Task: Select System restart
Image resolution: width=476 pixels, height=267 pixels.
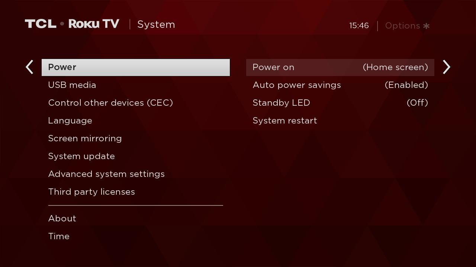Action: click(340, 121)
